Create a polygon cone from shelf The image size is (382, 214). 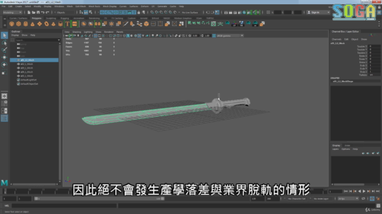point(32,24)
